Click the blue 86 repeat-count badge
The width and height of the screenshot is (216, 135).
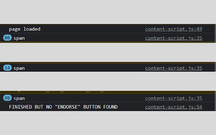pyautogui.click(x=7, y=38)
